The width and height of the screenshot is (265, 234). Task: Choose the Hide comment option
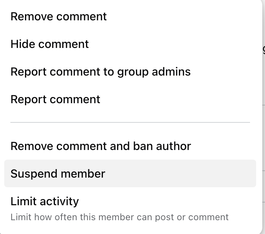(x=50, y=44)
